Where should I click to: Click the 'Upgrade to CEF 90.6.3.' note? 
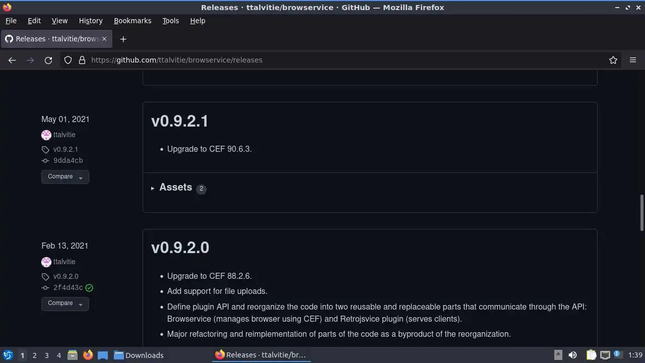click(x=209, y=149)
